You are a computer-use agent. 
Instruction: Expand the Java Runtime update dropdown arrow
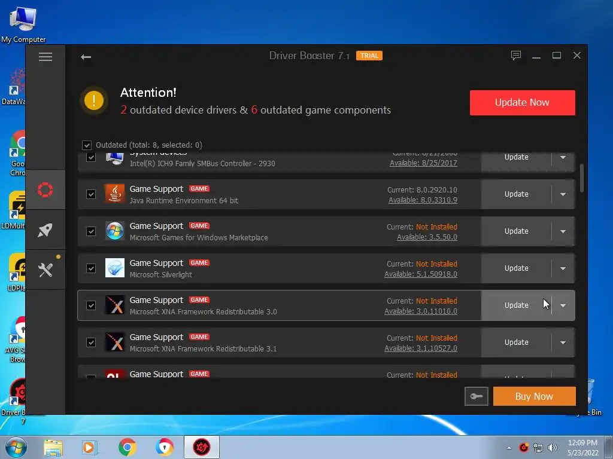pos(563,194)
